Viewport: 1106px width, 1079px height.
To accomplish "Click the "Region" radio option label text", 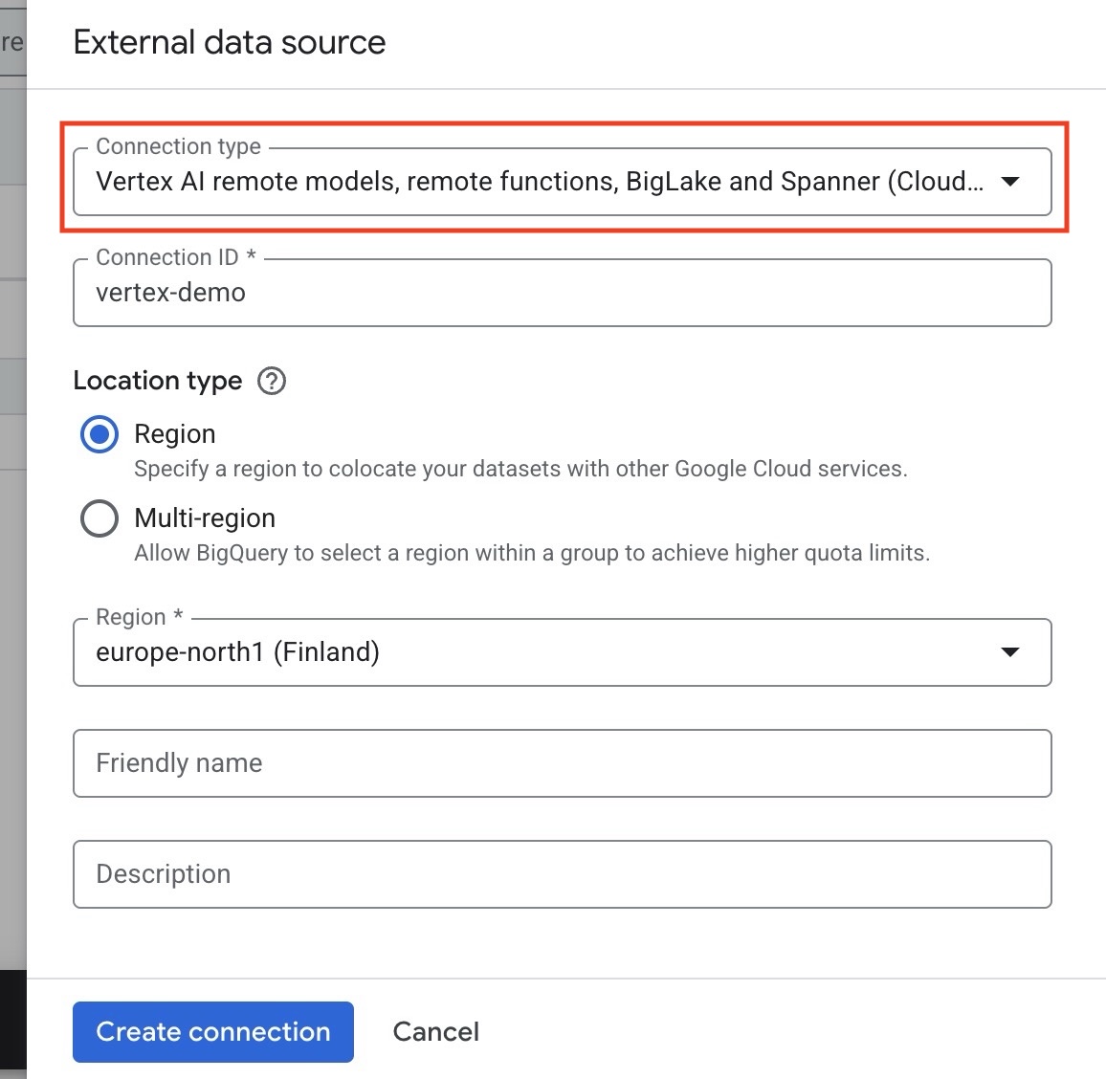I will click(x=175, y=434).
